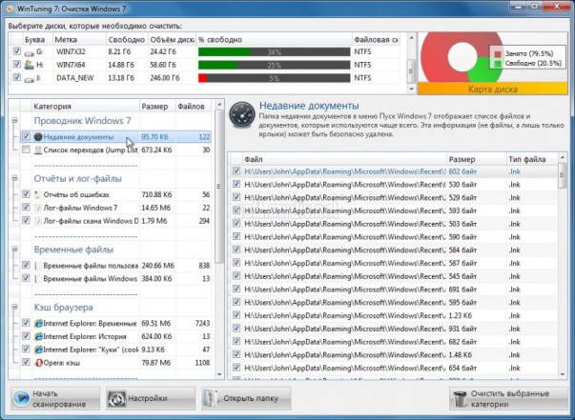The height and width of the screenshot is (420, 575).
Task: Collapse the Проводник Windows 7 group
Action: pos(14,120)
